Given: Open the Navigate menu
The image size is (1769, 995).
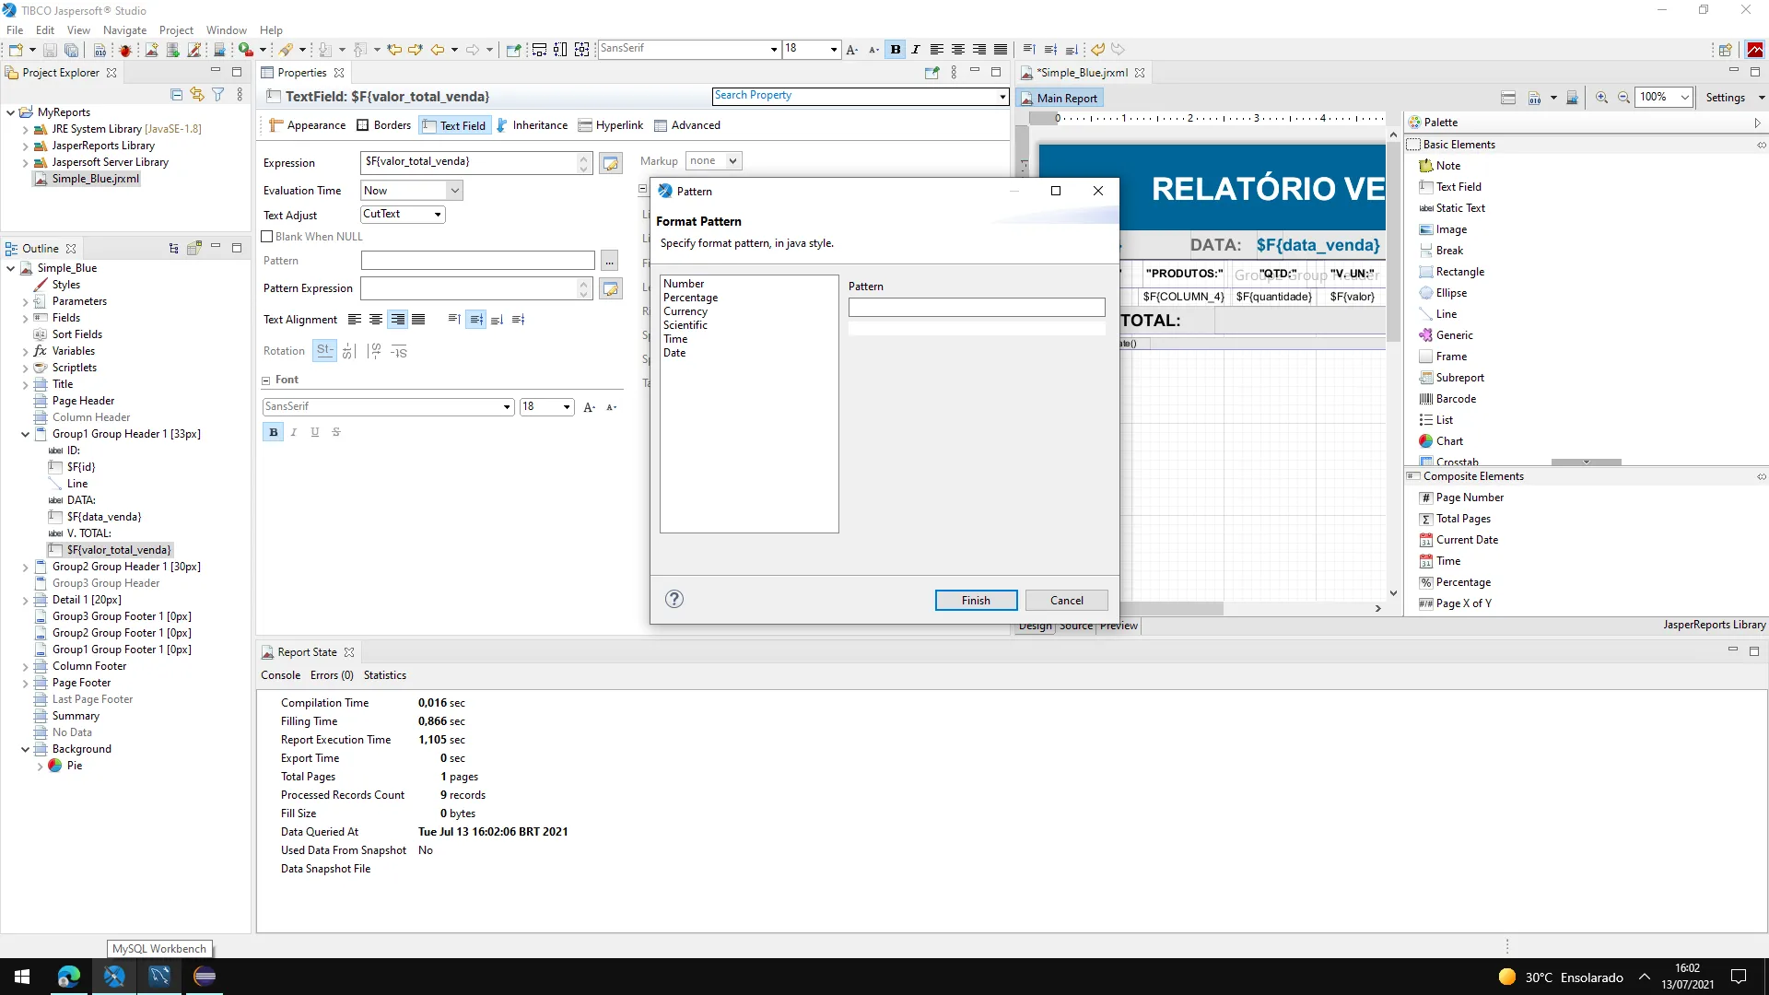Looking at the screenshot, I should coord(124,29).
